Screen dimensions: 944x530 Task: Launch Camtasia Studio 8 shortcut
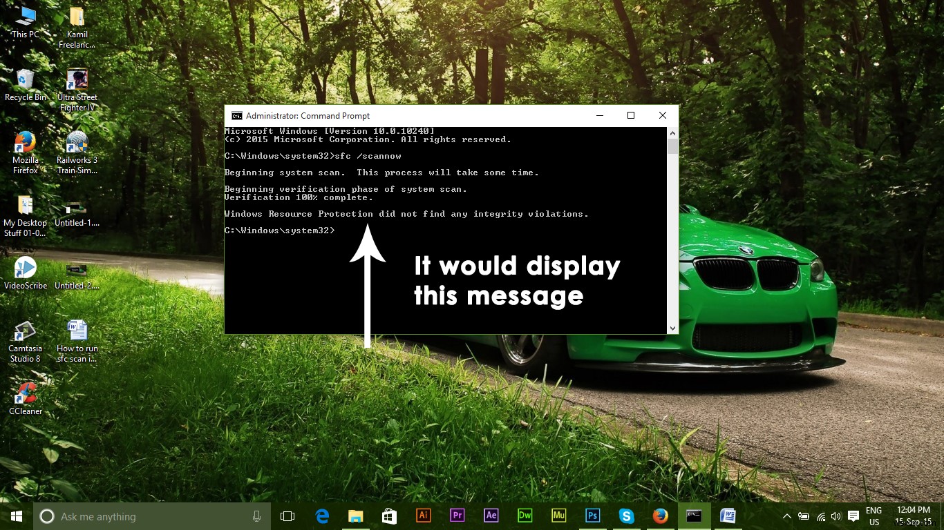26,342
